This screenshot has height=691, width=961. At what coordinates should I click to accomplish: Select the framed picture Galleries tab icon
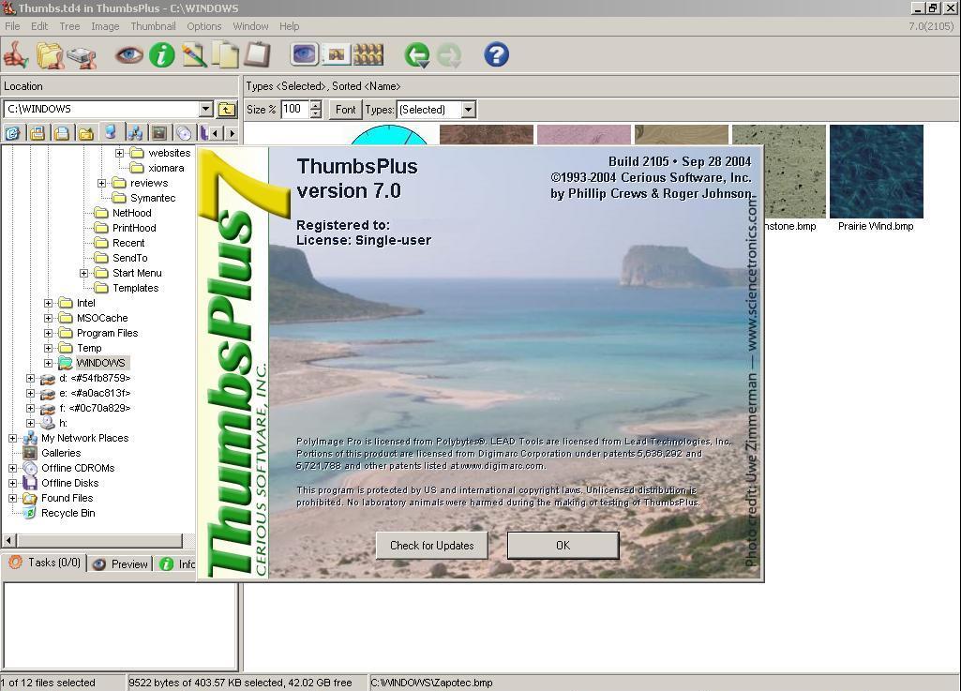tap(159, 132)
